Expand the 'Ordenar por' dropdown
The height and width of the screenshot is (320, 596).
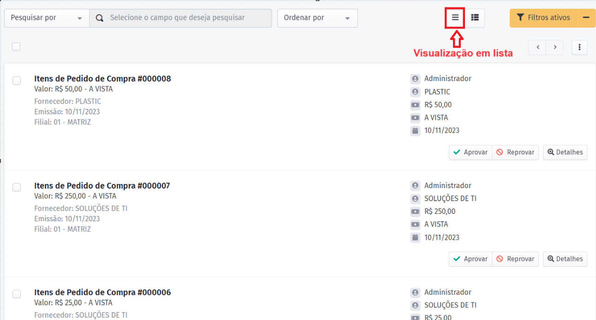point(317,18)
